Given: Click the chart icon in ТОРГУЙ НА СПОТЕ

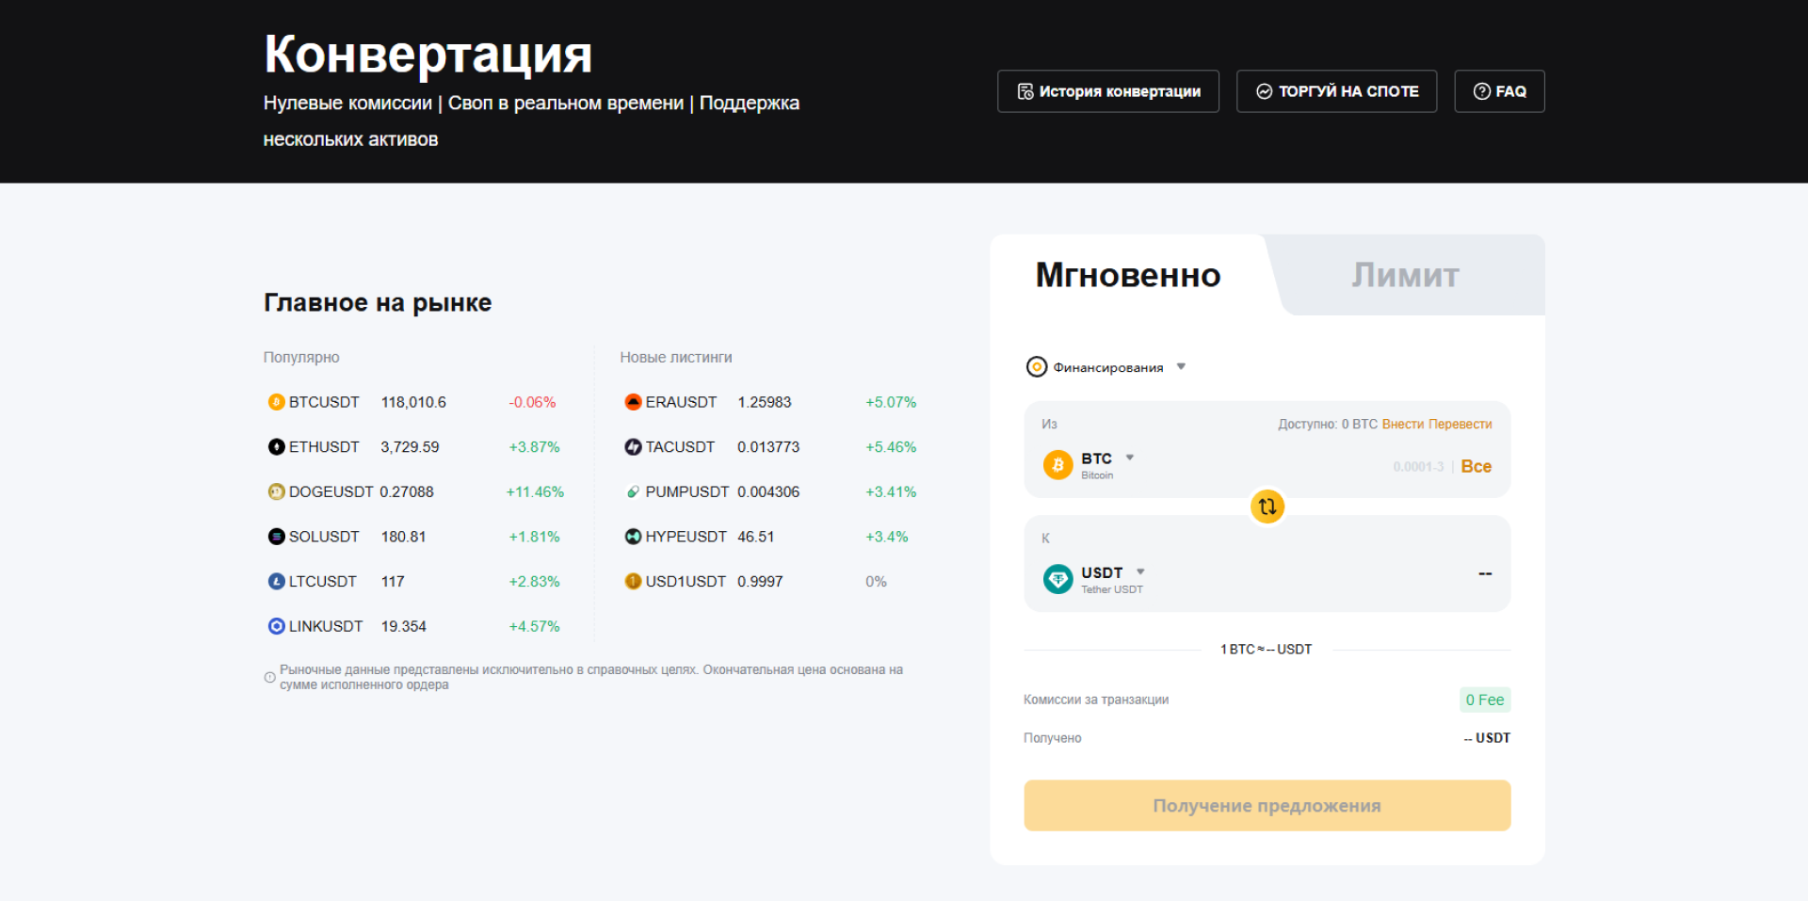Looking at the screenshot, I should pos(1265,91).
